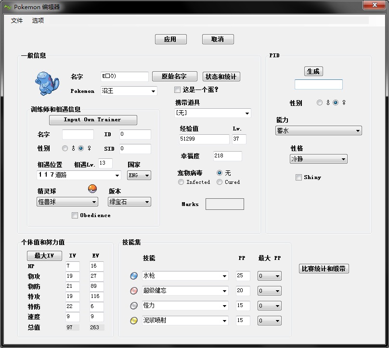The width and height of the screenshot is (389, 348).
Task: Open the 选项 menu
Action: click(x=38, y=20)
